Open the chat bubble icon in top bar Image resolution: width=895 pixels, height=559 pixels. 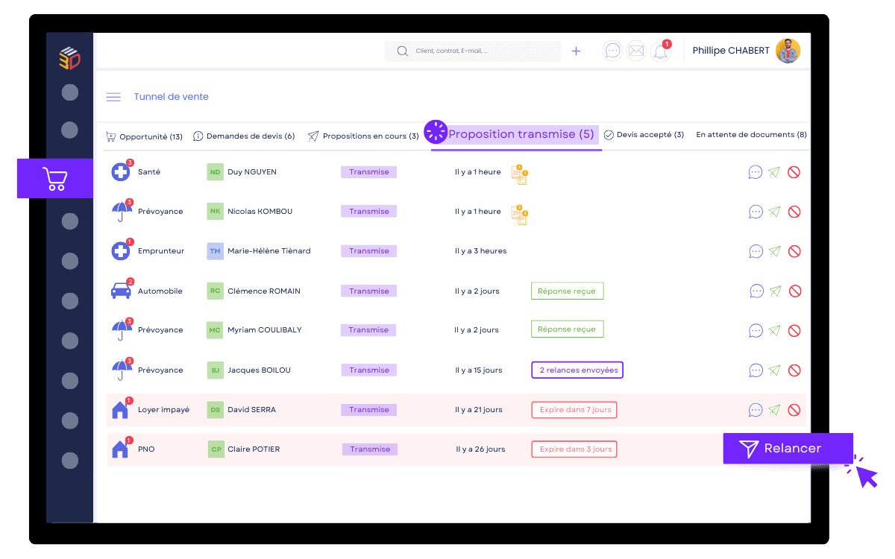(x=612, y=51)
